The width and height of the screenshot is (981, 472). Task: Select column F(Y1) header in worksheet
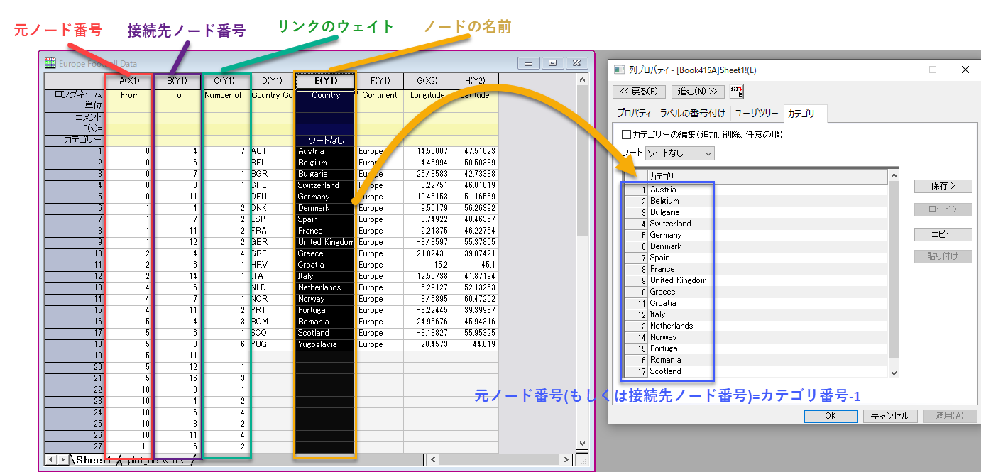pos(380,81)
